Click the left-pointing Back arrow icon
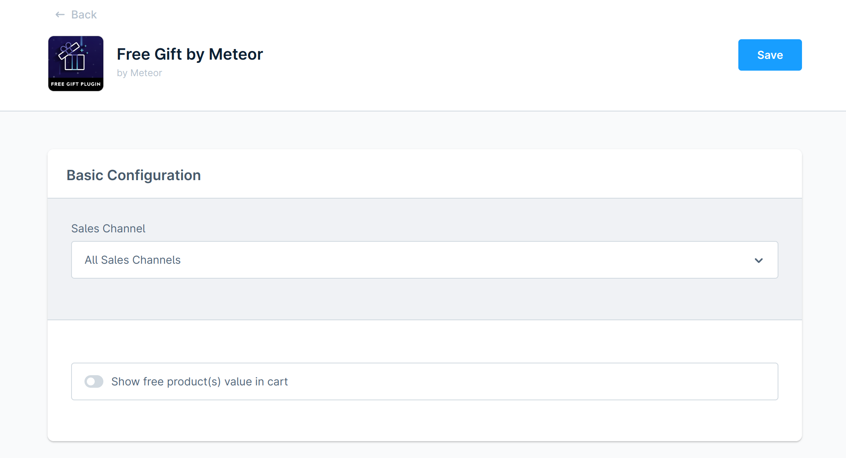The width and height of the screenshot is (846, 458). [60, 15]
